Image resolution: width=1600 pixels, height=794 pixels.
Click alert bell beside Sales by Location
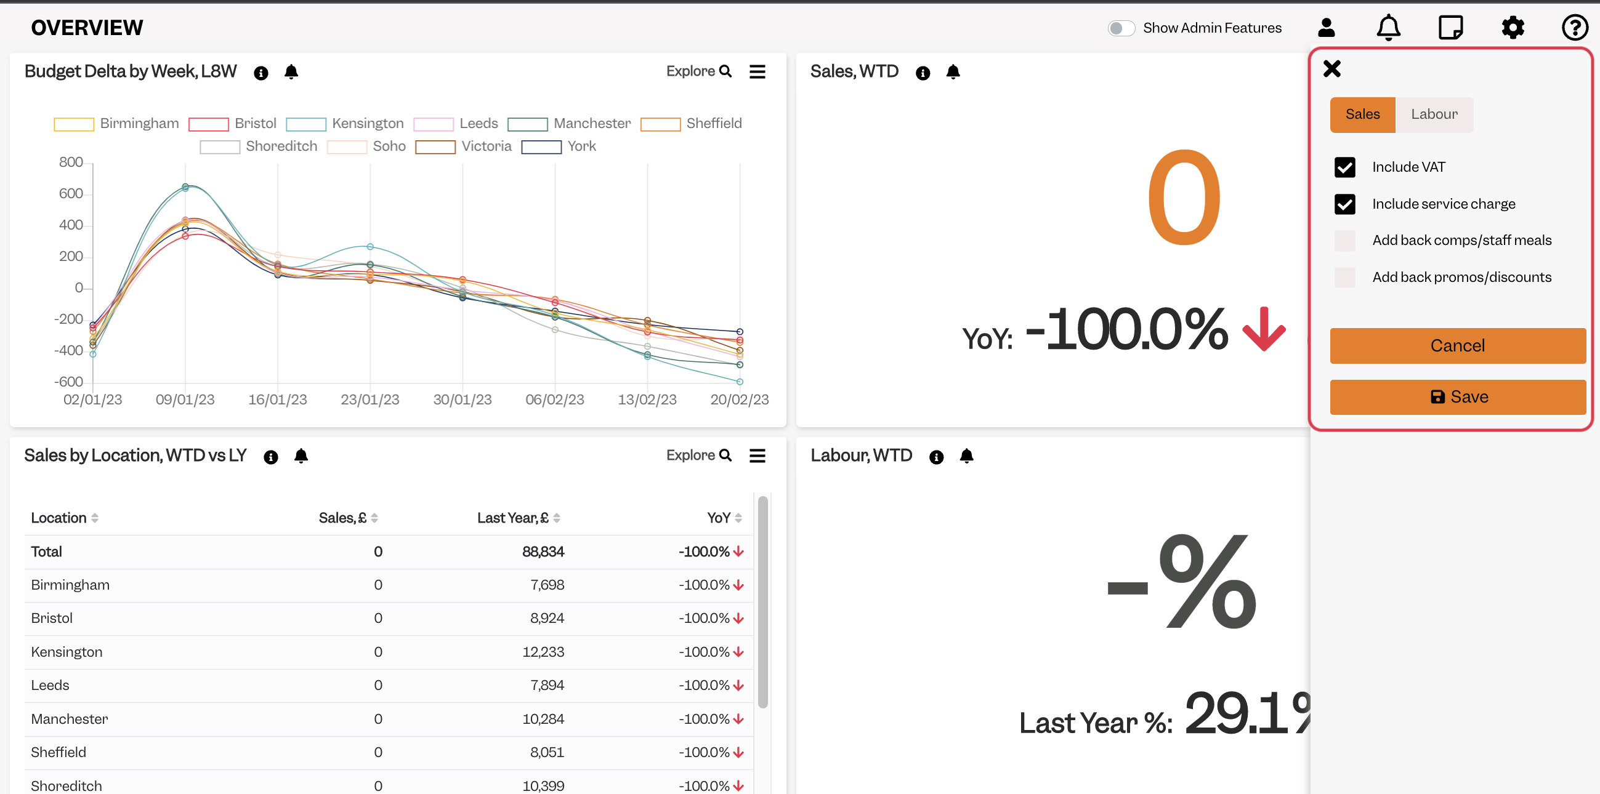[x=301, y=456]
